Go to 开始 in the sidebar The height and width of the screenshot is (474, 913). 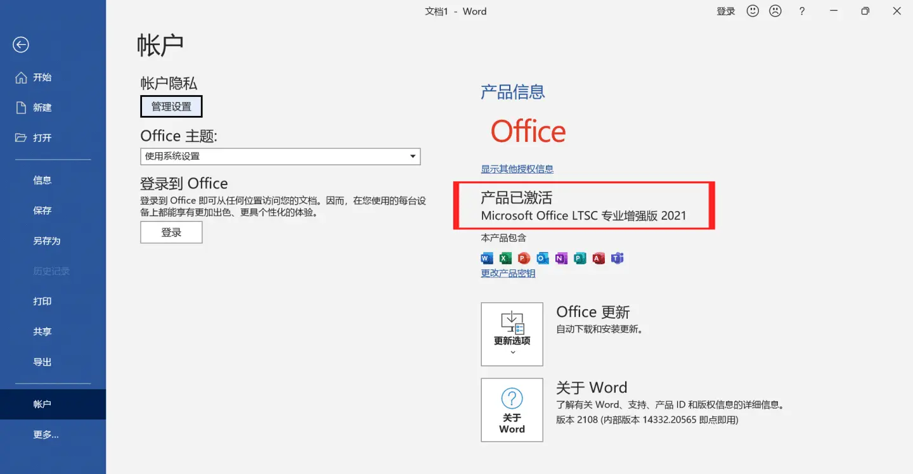point(42,77)
